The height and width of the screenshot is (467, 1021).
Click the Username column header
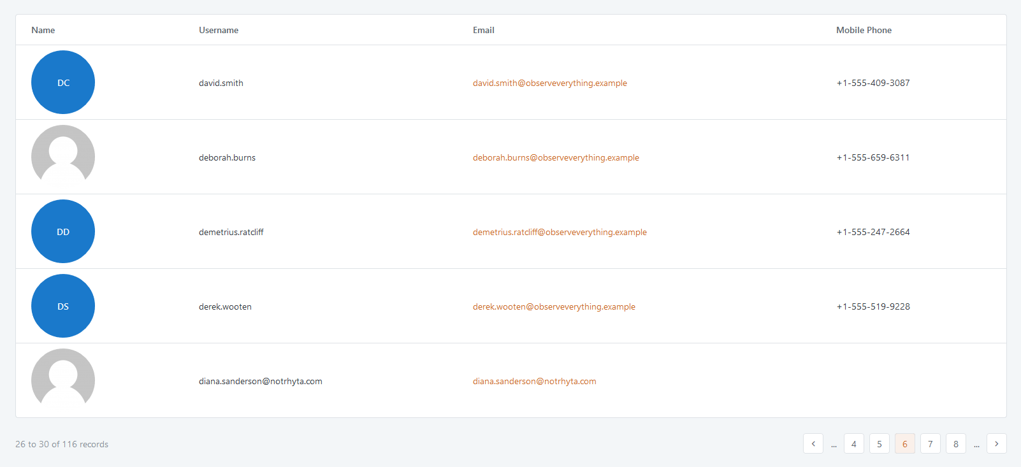click(219, 30)
